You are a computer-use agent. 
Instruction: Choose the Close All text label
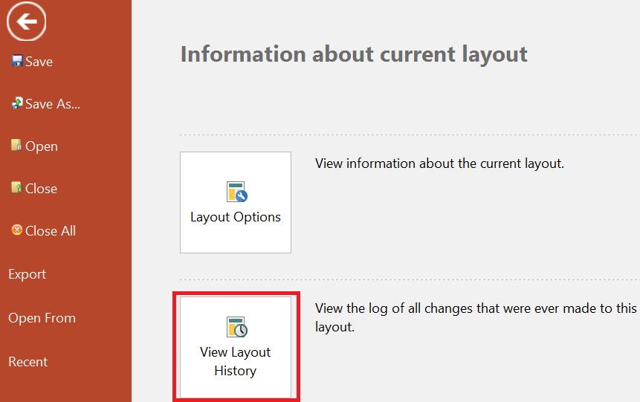pos(51,231)
